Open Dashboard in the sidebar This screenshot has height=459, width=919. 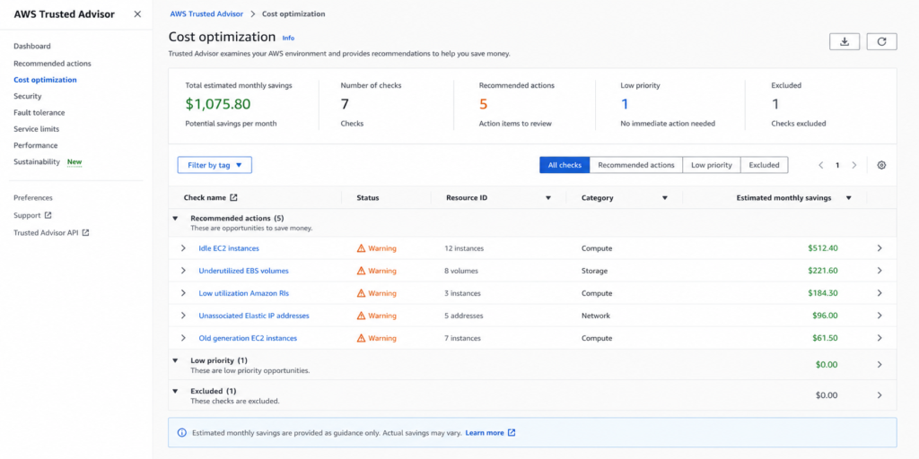point(32,47)
